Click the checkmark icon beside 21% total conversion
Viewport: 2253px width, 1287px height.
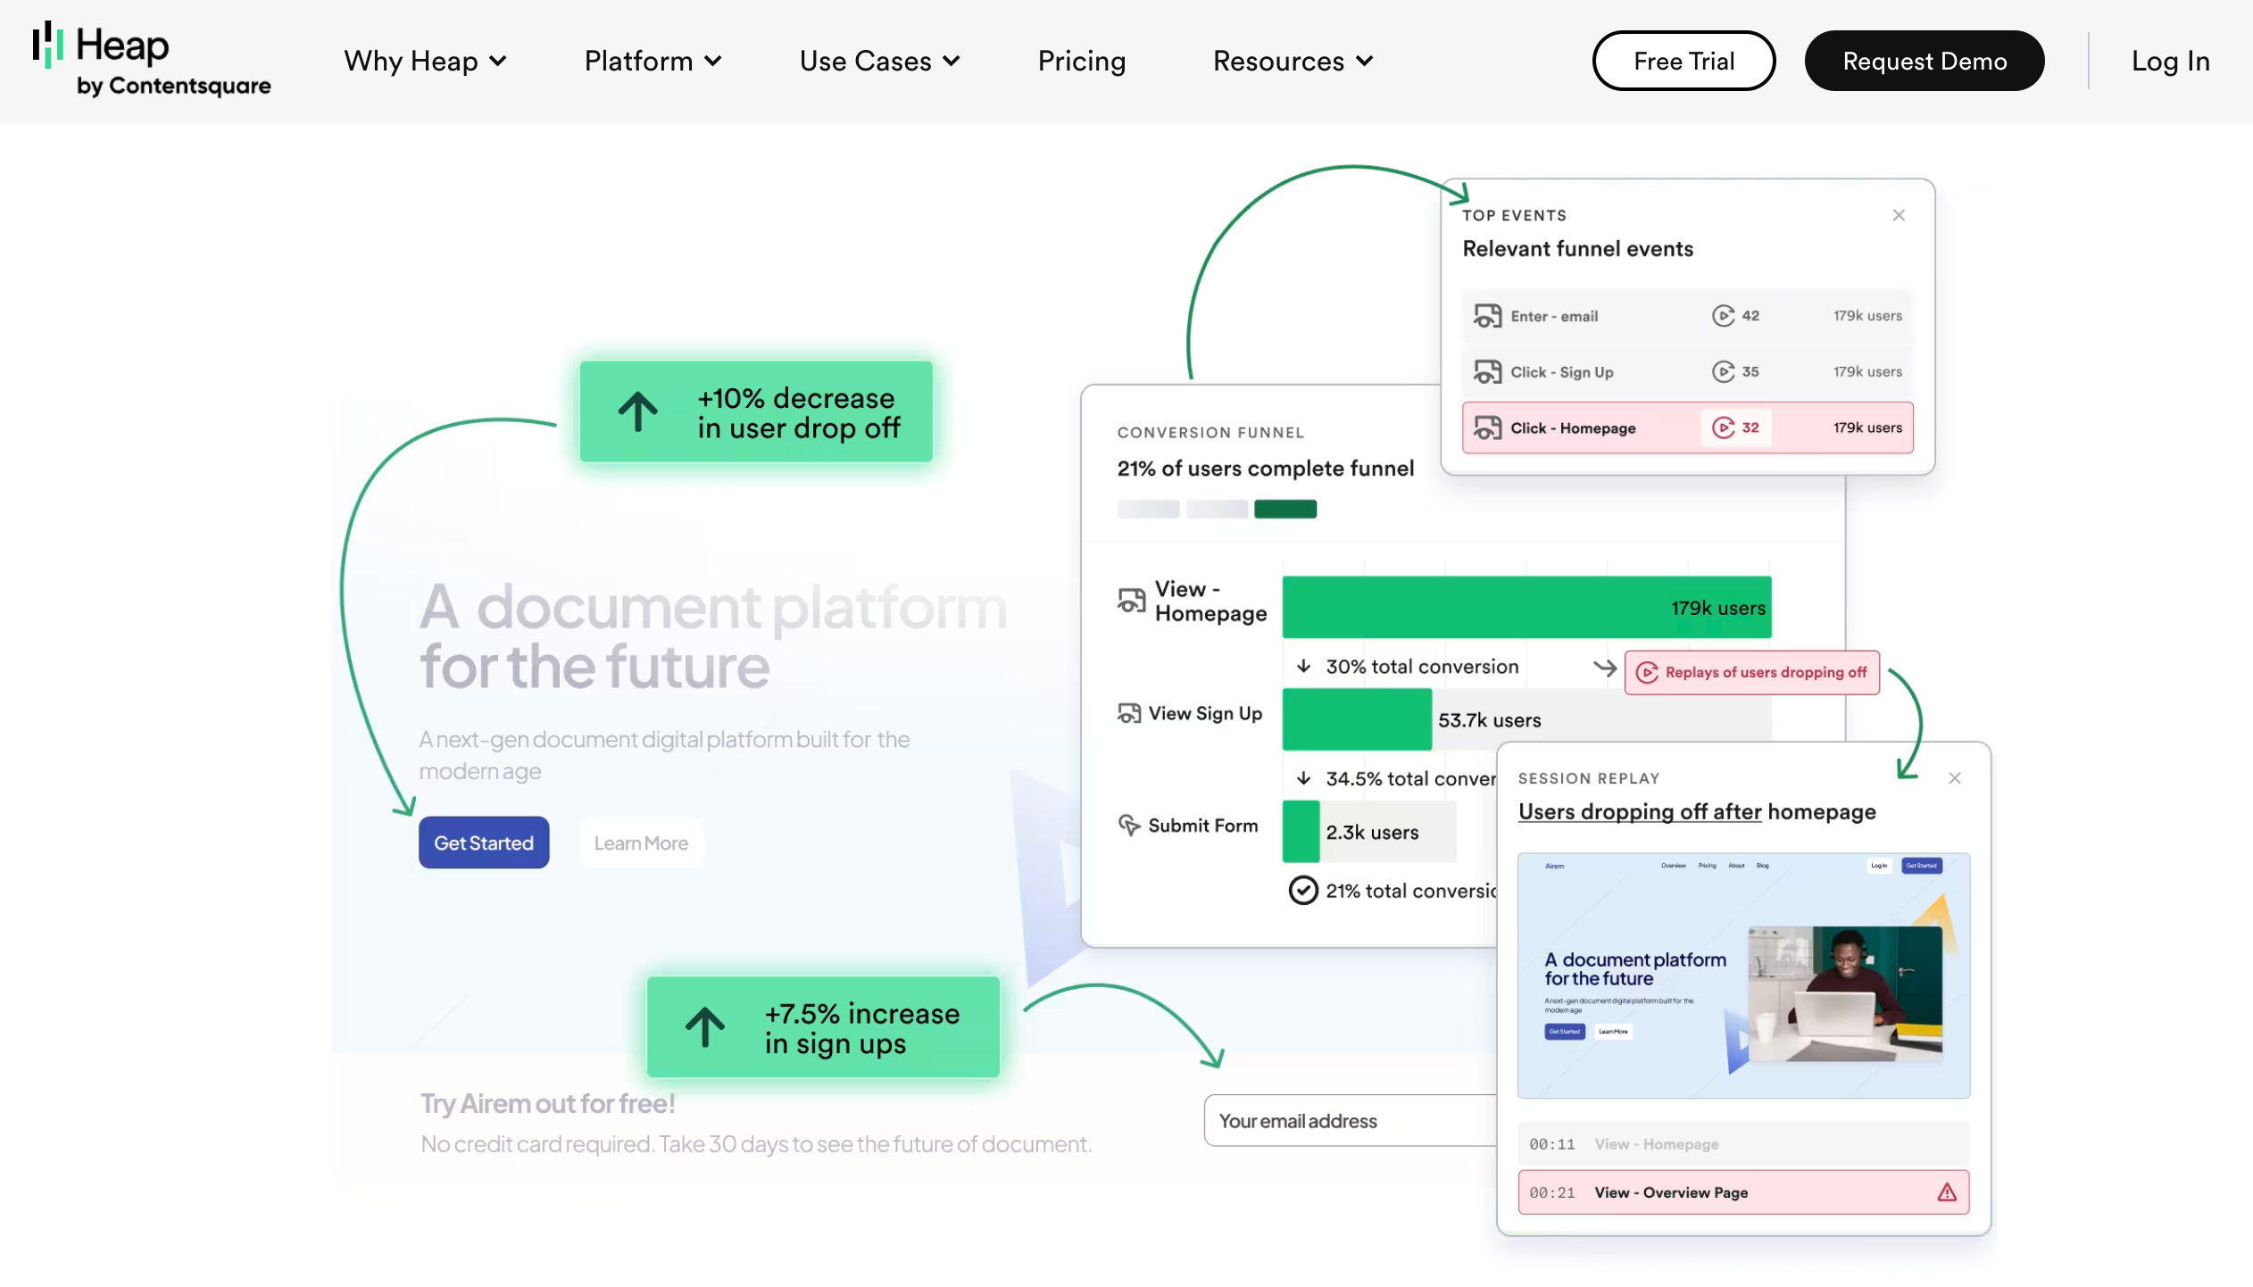[x=1303, y=891]
